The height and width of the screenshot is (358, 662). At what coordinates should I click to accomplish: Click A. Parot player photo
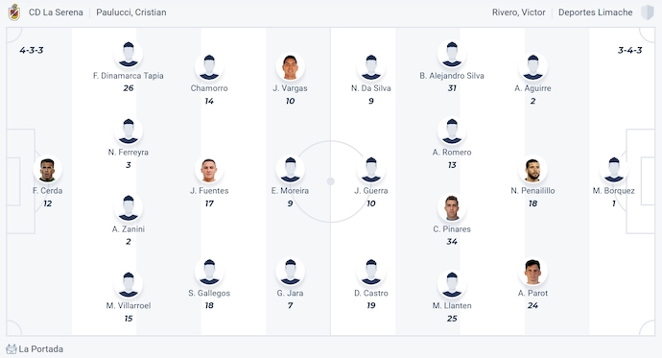(532, 272)
